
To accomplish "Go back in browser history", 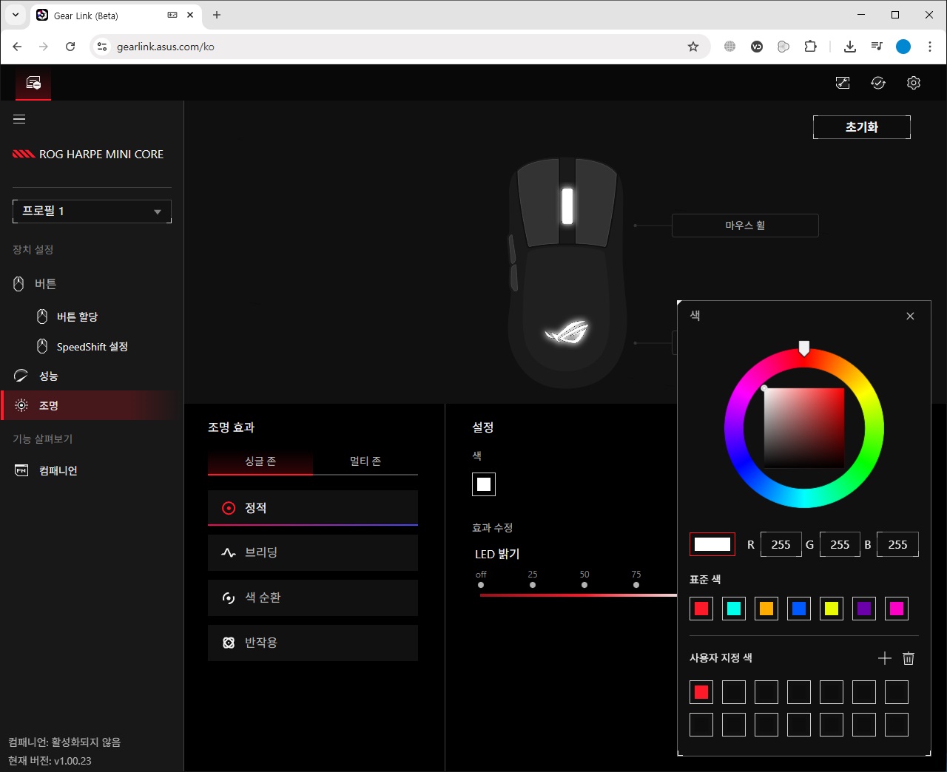I will pyautogui.click(x=18, y=47).
